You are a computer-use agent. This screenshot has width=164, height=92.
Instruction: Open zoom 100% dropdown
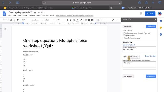click(25, 20)
